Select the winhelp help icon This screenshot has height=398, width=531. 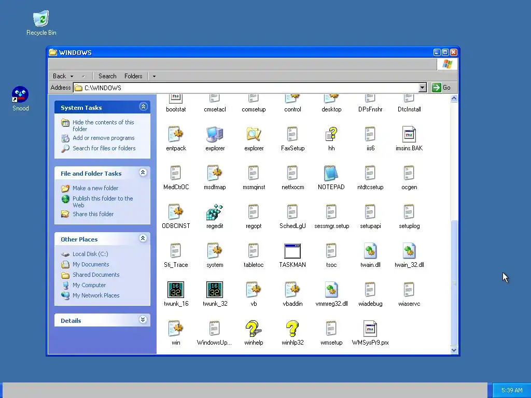(x=253, y=329)
